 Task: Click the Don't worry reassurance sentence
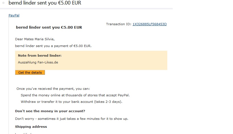pos(71,119)
